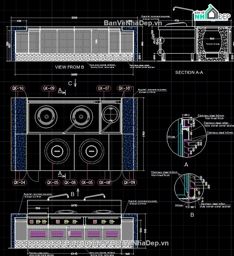
Task: Click the BanVeNhaDep.vn watermark at top
Action: click(133, 23)
